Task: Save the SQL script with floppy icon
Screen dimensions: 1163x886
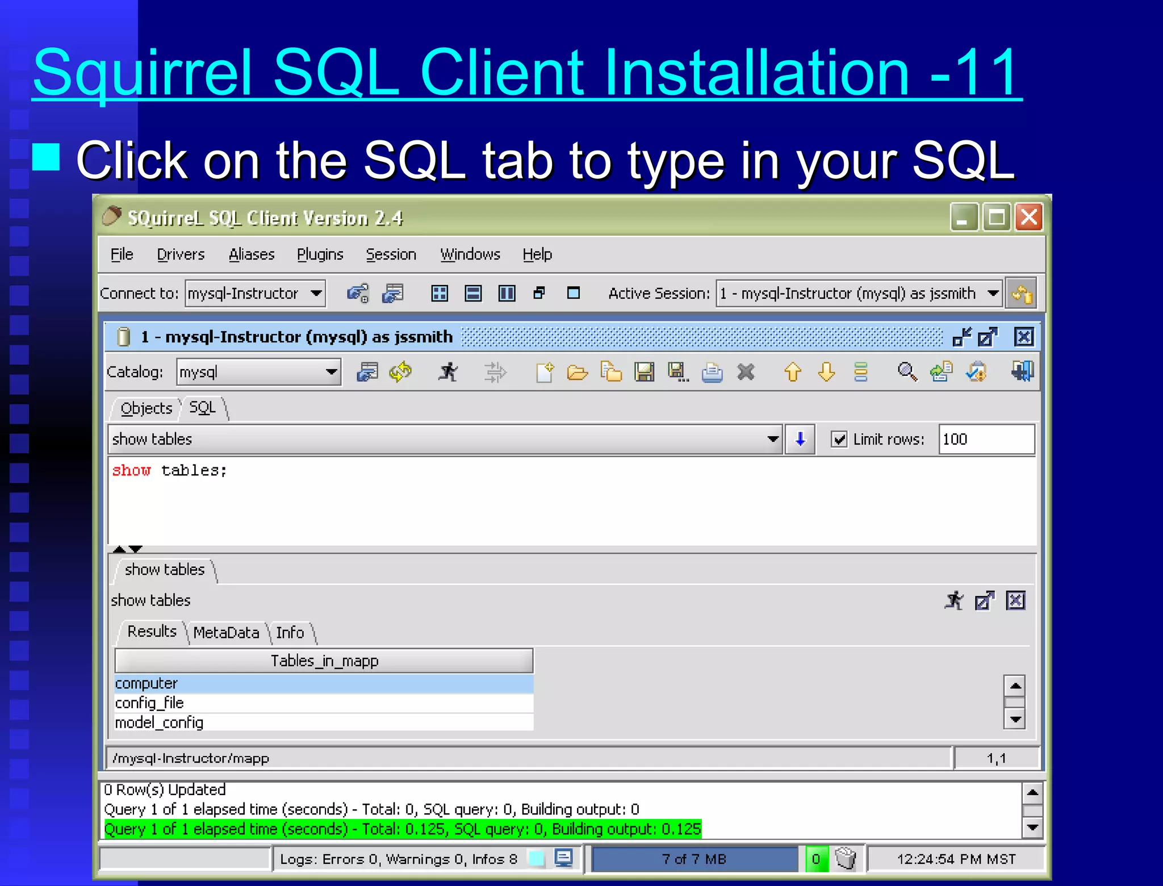Action: [x=645, y=372]
